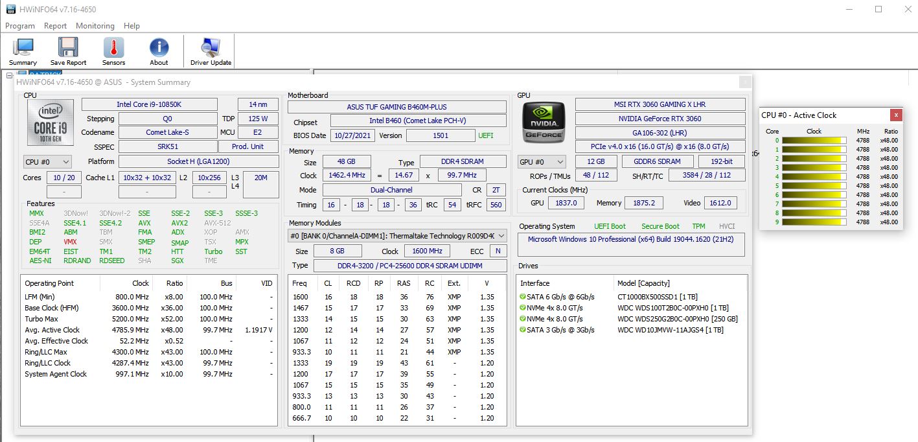Click the Save Report floppy icon
Screen dimensions: 918x442
click(68, 47)
